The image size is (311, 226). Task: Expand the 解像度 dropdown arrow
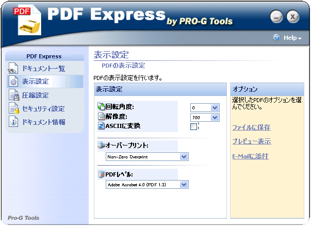pyautogui.click(x=215, y=118)
